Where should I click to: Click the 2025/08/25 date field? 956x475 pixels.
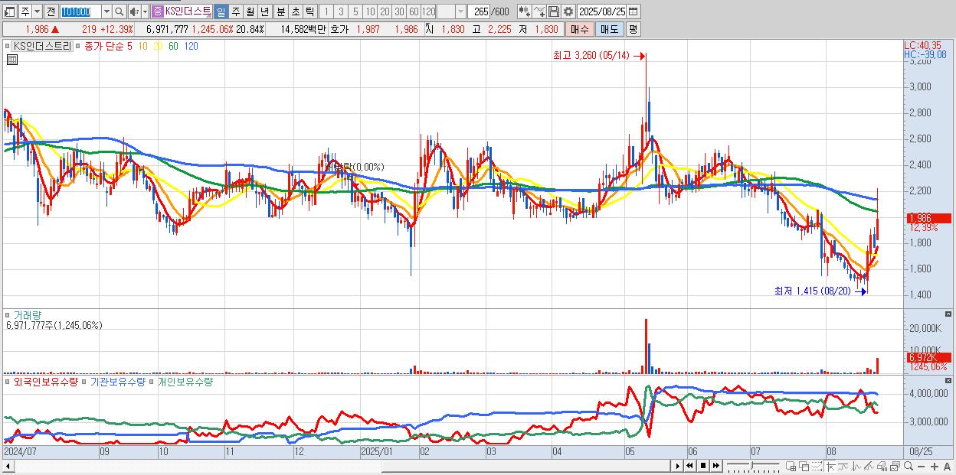coord(601,11)
